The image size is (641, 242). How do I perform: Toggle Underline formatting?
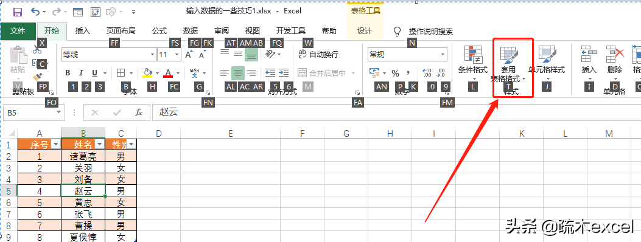pyautogui.click(x=94, y=73)
